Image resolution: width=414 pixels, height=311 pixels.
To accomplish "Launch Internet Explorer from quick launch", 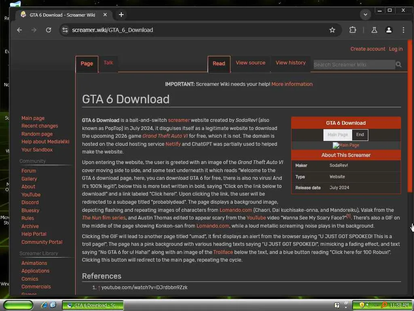I will tap(44, 305).
